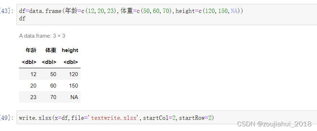Click the age value 23 in table
The image size is (317, 131).
tap(33, 97)
